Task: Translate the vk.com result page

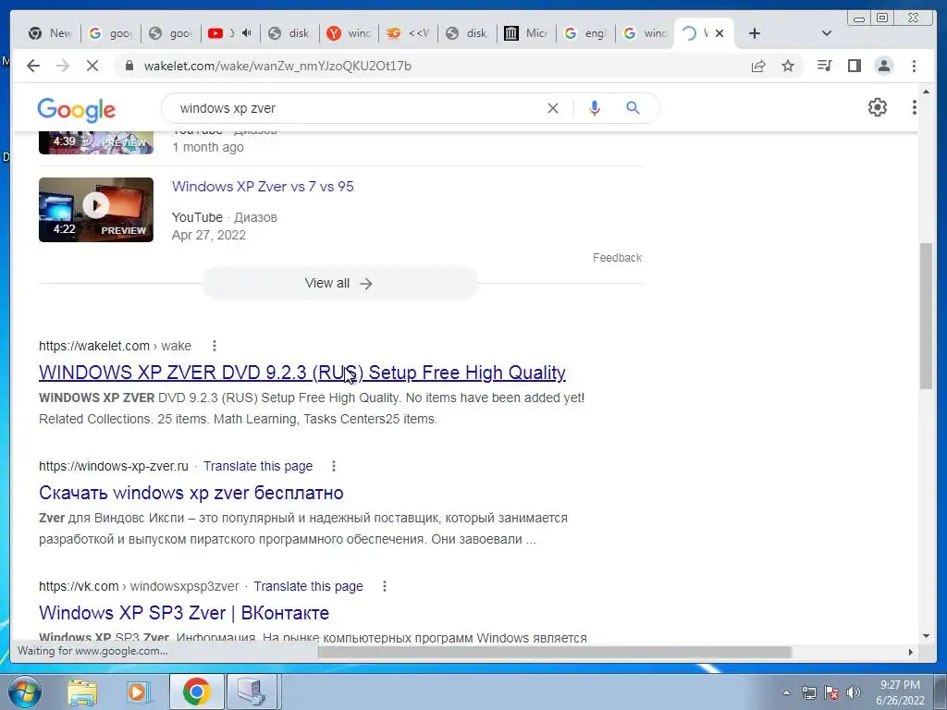Action: (308, 586)
